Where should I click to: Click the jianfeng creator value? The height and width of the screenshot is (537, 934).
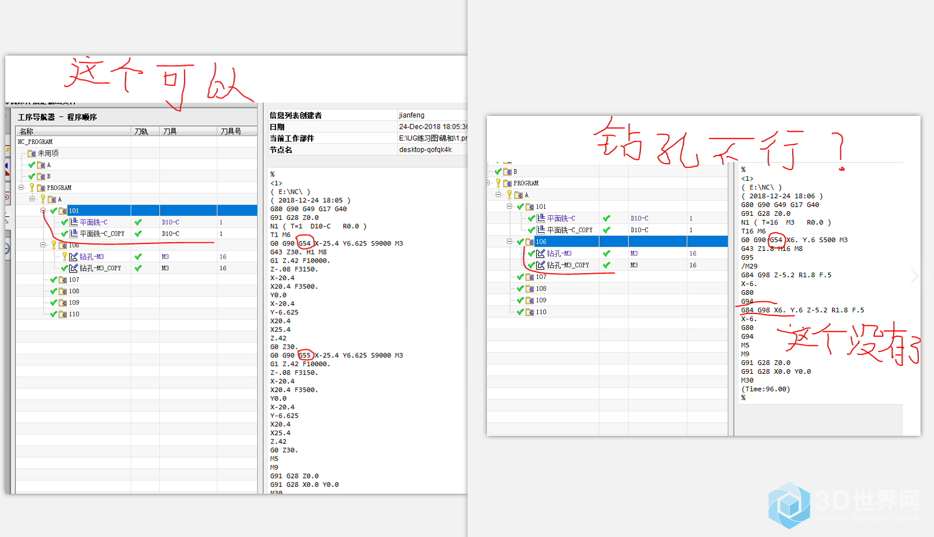click(411, 115)
